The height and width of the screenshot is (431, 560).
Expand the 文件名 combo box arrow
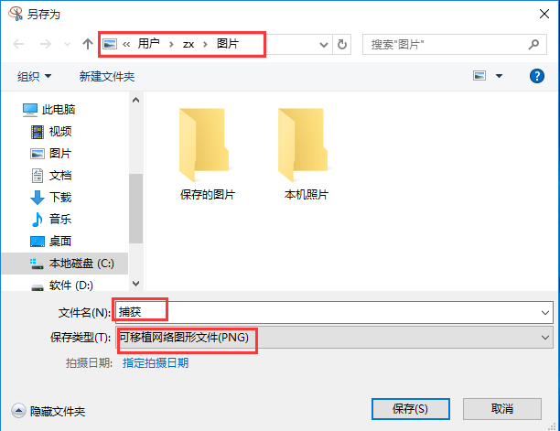544,313
